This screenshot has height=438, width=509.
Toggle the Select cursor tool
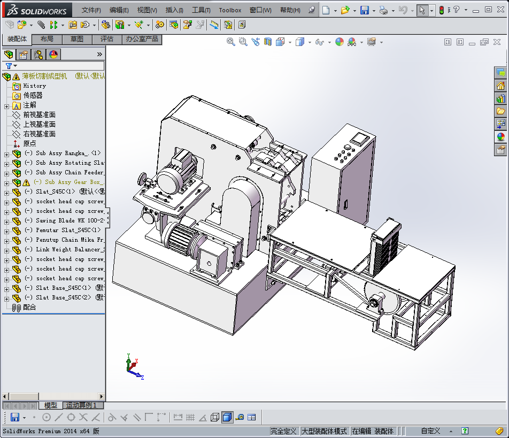pyautogui.click(x=422, y=10)
